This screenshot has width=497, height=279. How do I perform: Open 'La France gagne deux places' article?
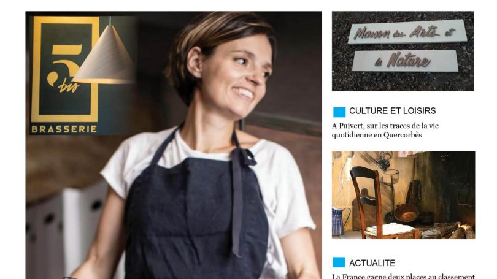[403, 277]
